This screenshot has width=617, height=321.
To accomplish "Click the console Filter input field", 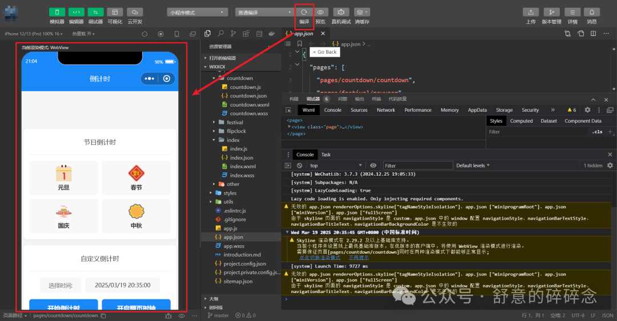I will pyautogui.click(x=418, y=165).
